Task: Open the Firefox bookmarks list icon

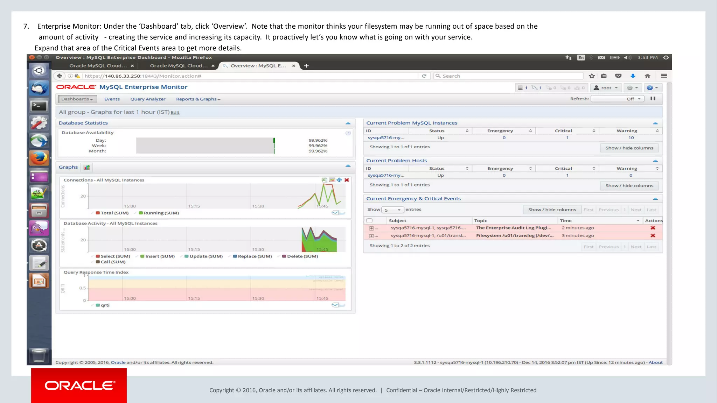Action: (604, 76)
